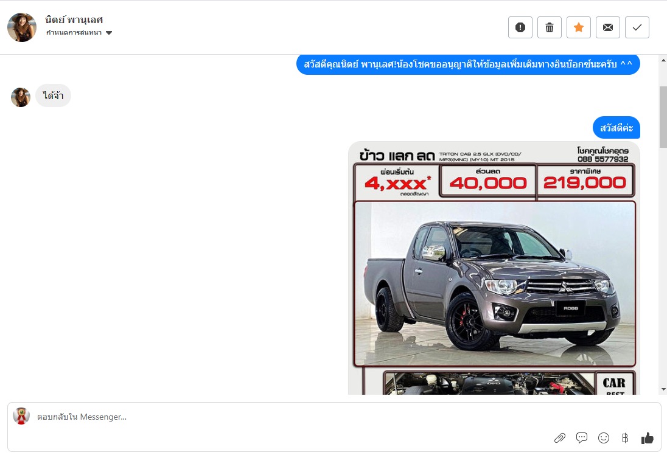Open the Triton car advertisement image

494,268
